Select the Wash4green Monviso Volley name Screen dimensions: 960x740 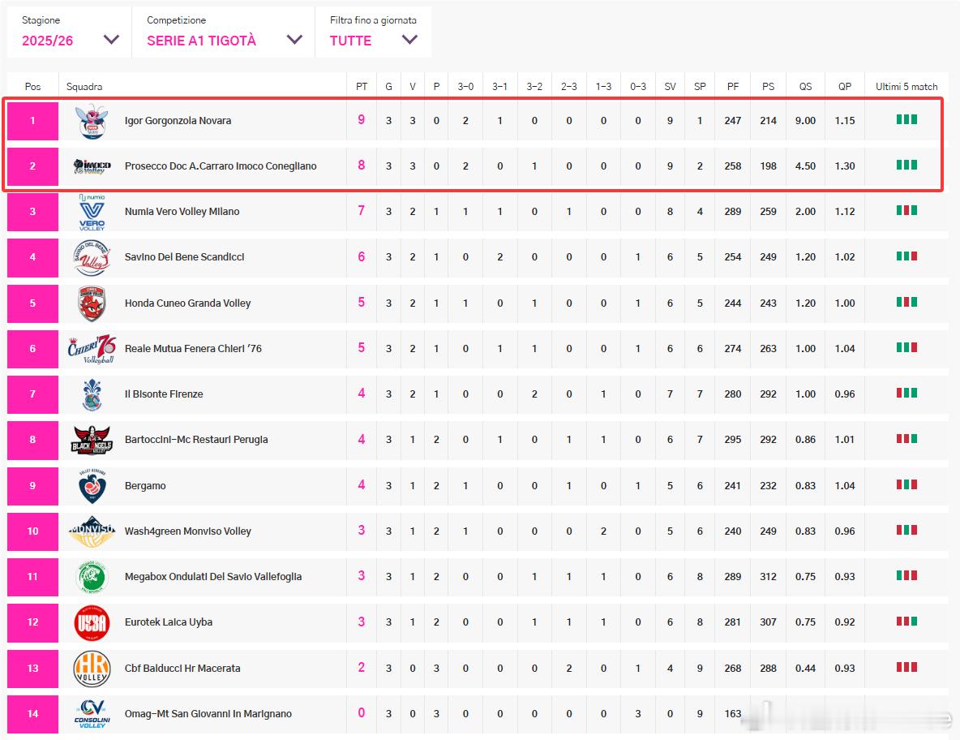coord(187,531)
